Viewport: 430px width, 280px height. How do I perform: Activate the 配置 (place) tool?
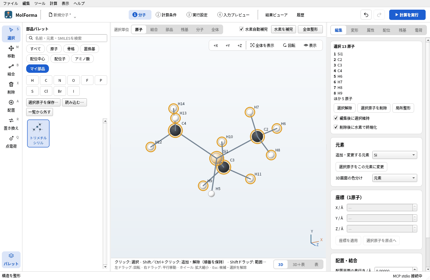(x=11, y=106)
